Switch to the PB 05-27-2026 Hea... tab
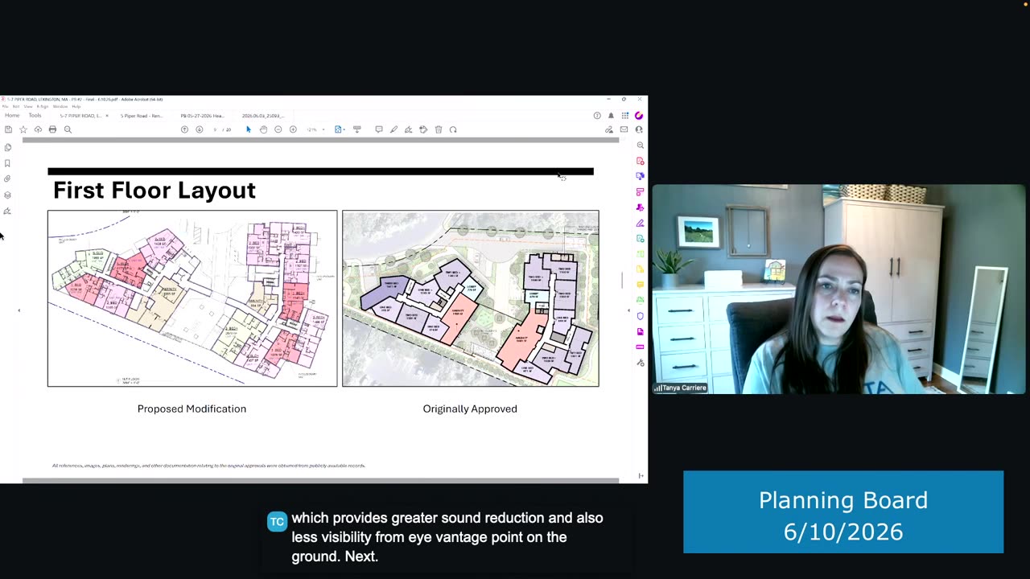This screenshot has width=1030, height=579. pos(202,116)
